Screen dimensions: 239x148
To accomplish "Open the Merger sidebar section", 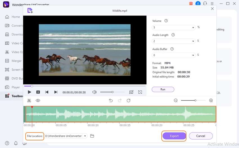I will coord(13,61).
